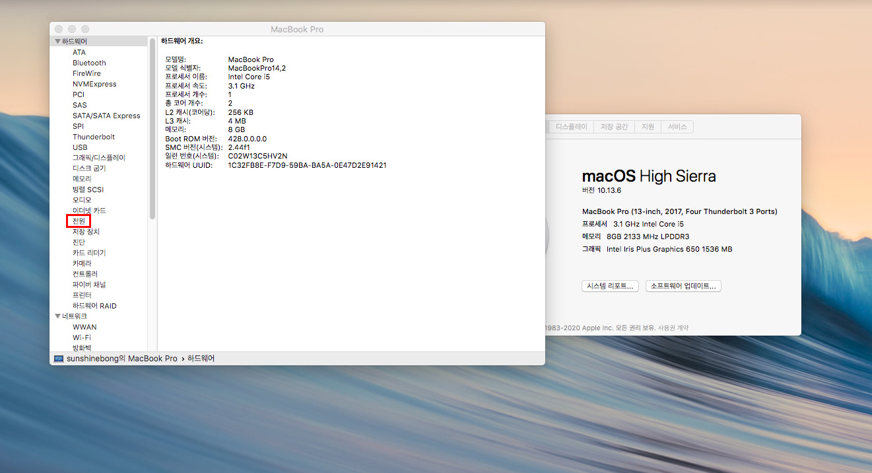Click the Boot ROM version 428.0.0.0.0
This screenshot has width=872, height=473.
click(248, 139)
